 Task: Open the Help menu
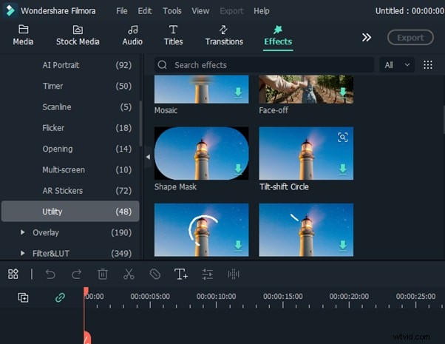(x=262, y=11)
